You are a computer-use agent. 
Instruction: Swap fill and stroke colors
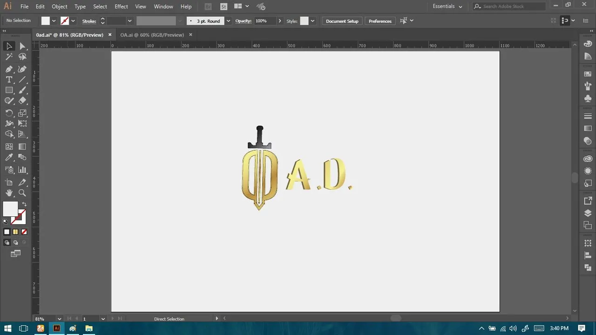point(24,204)
